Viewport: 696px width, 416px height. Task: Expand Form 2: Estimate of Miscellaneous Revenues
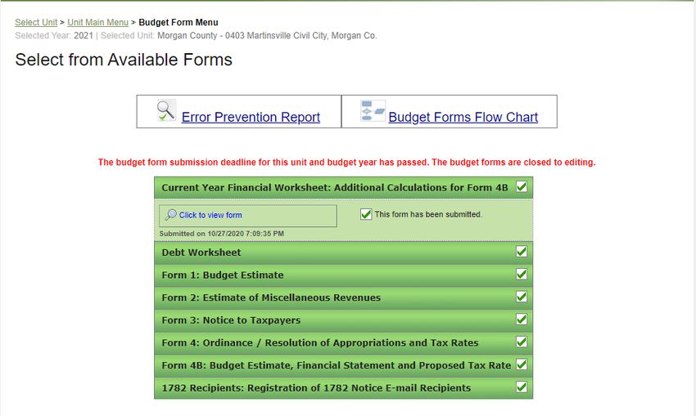coord(343,297)
